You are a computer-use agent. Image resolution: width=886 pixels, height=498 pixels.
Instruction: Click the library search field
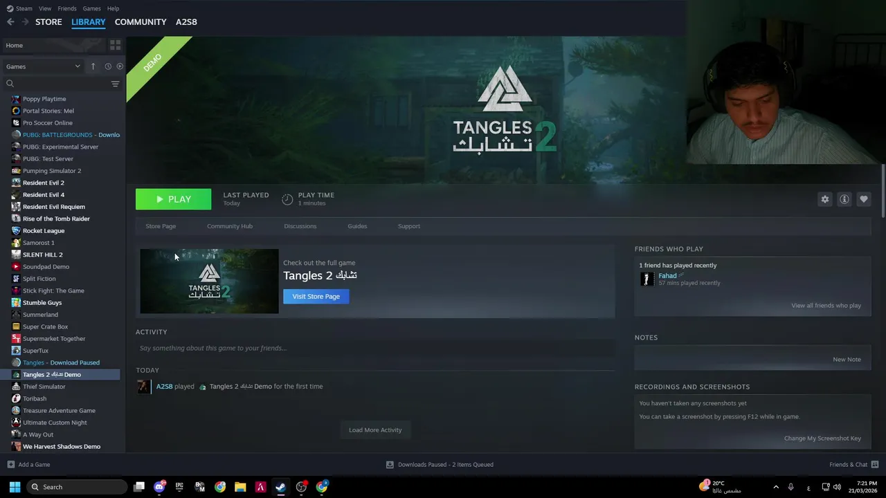click(x=61, y=84)
